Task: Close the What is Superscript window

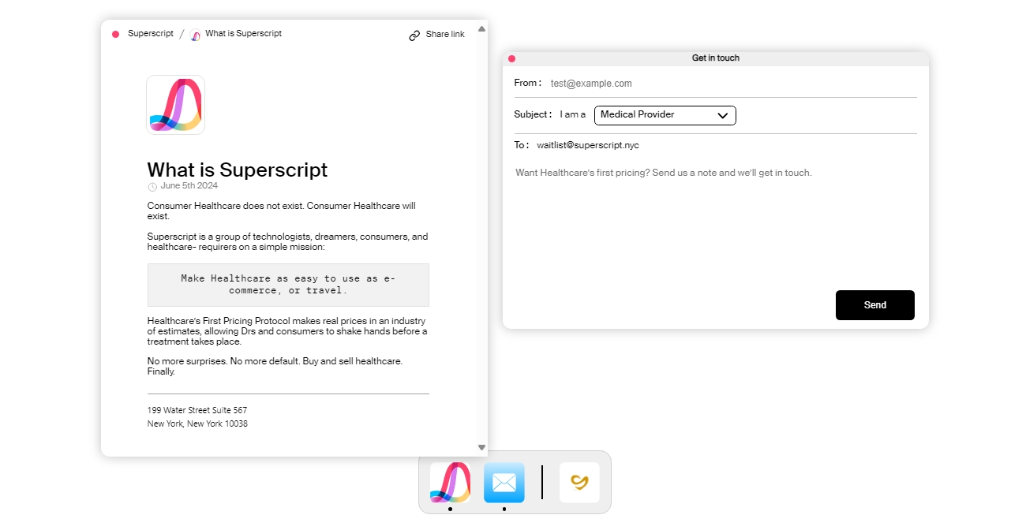Action: tap(116, 34)
